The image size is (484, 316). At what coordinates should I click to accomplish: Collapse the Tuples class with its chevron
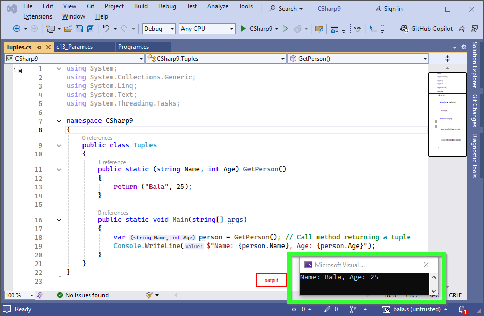point(58,145)
